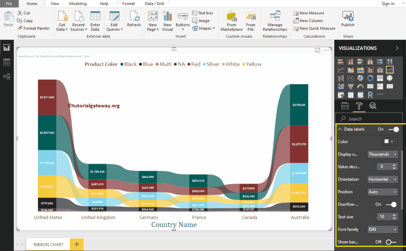Select the donut chart visualization icon
406x251 pixels.
coord(370,78)
